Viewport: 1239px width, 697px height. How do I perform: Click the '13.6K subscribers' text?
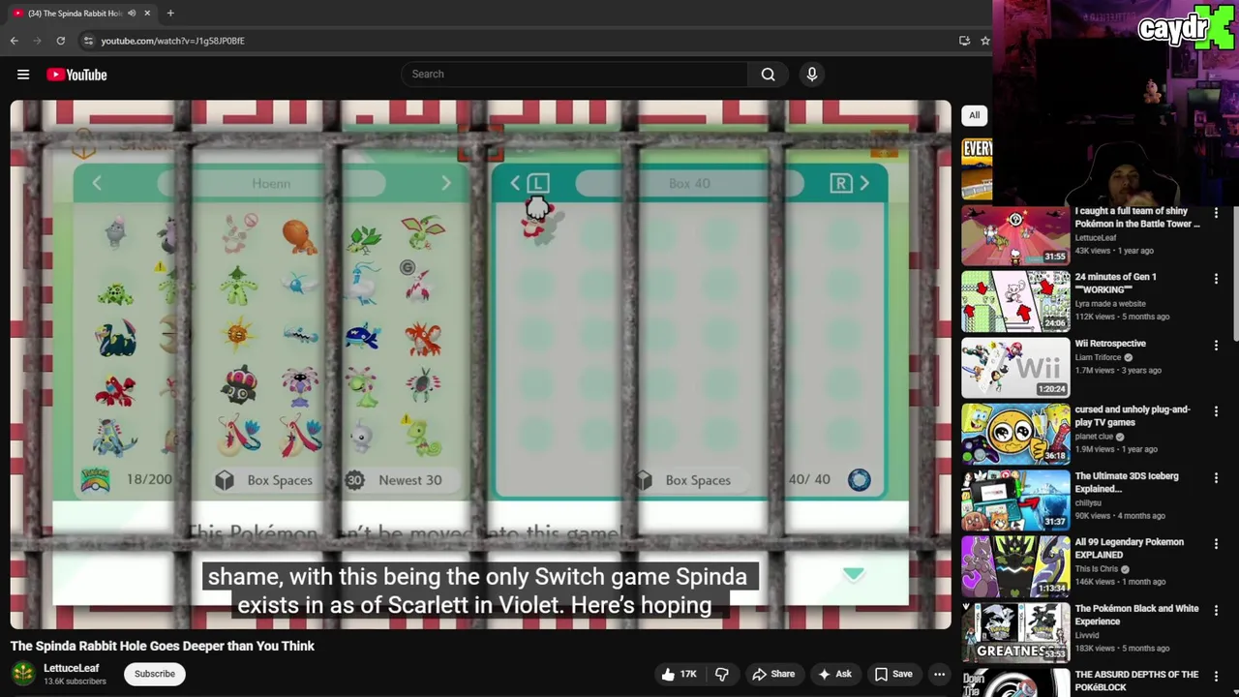[75, 682]
